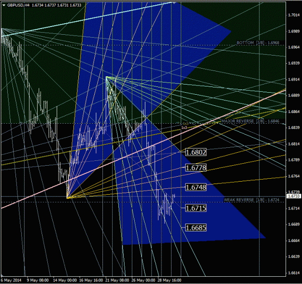Click the 28 May 16:00 time label
This screenshot has width=302, height=284.
169,280
